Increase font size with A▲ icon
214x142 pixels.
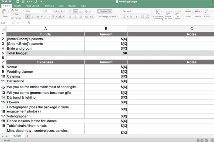click(57, 11)
